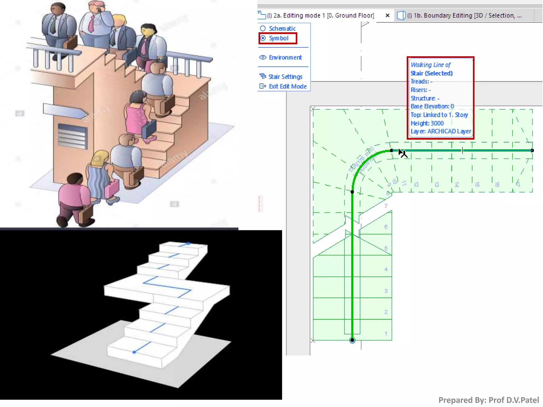
Task: Click walking line end node at right edge
Action: pyautogui.click(x=532, y=151)
